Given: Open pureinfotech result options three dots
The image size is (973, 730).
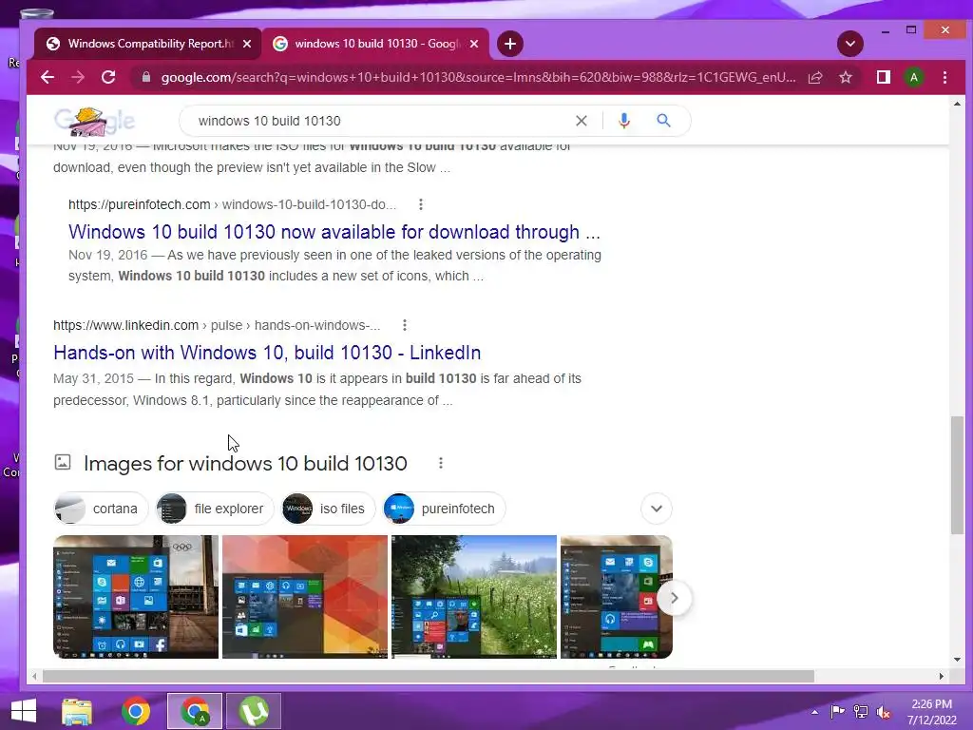Looking at the screenshot, I should [x=421, y=204].
